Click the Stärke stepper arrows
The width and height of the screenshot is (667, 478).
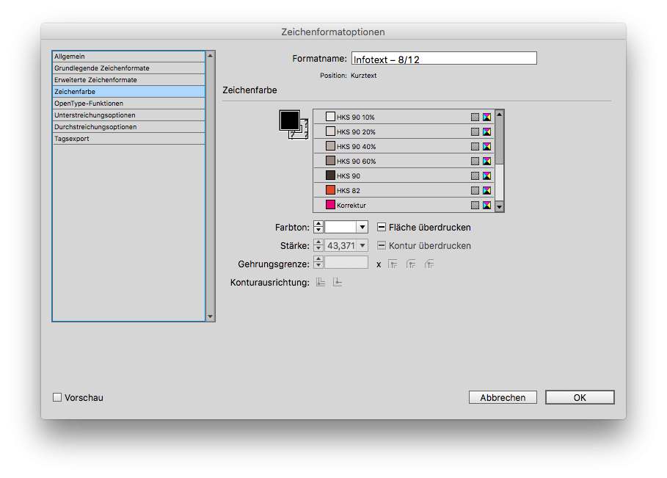318,245
